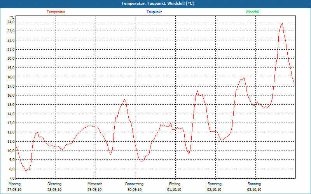Click the 14,0 y-axis value
This screenshot has width=311, height=194.
11,114
